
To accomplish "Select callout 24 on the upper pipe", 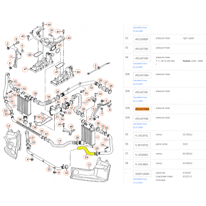I will coord(91,88).
